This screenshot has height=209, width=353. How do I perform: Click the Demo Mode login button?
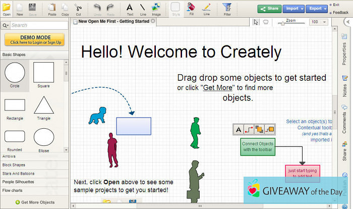(x=34, y=40)
